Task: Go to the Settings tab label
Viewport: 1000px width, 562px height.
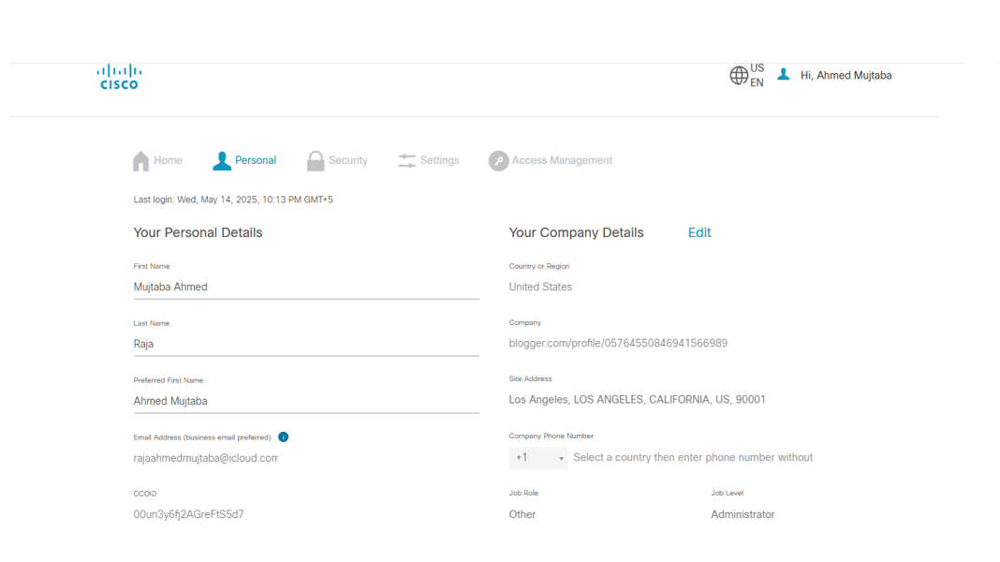Action: 439,161
